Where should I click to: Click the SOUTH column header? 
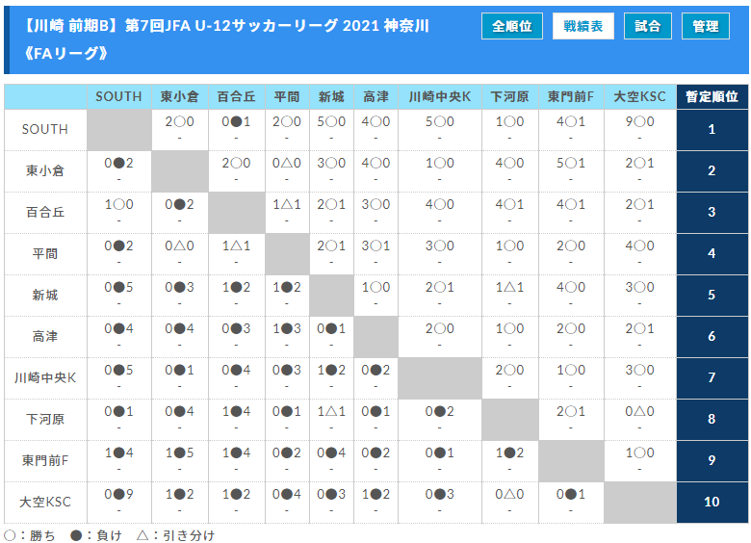click(118, 96)
